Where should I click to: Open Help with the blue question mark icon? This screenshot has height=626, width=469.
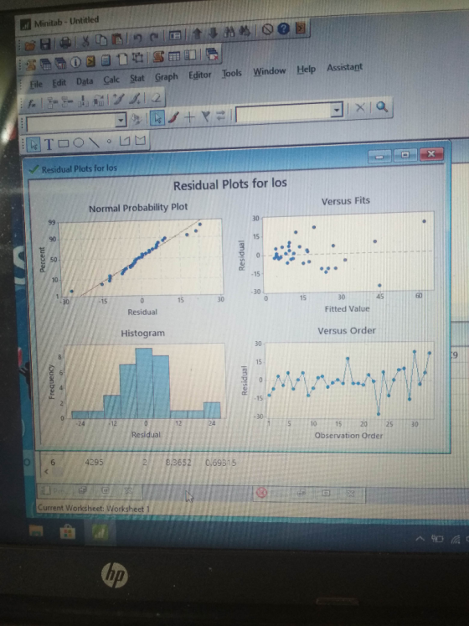click(283, 28)
